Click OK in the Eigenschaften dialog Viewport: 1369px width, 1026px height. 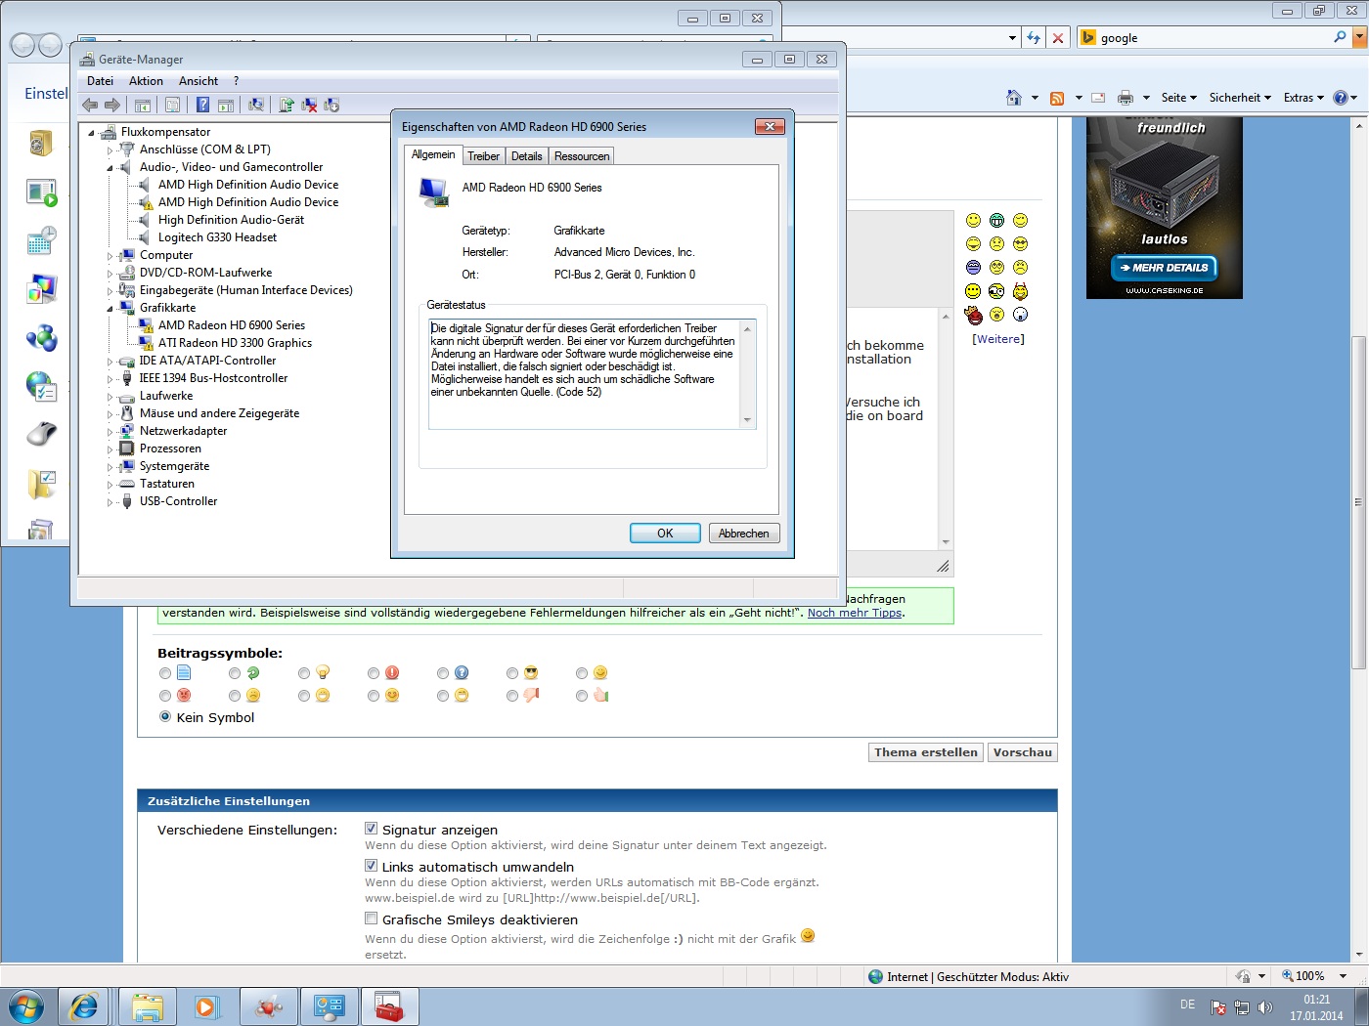click(665, 534)
